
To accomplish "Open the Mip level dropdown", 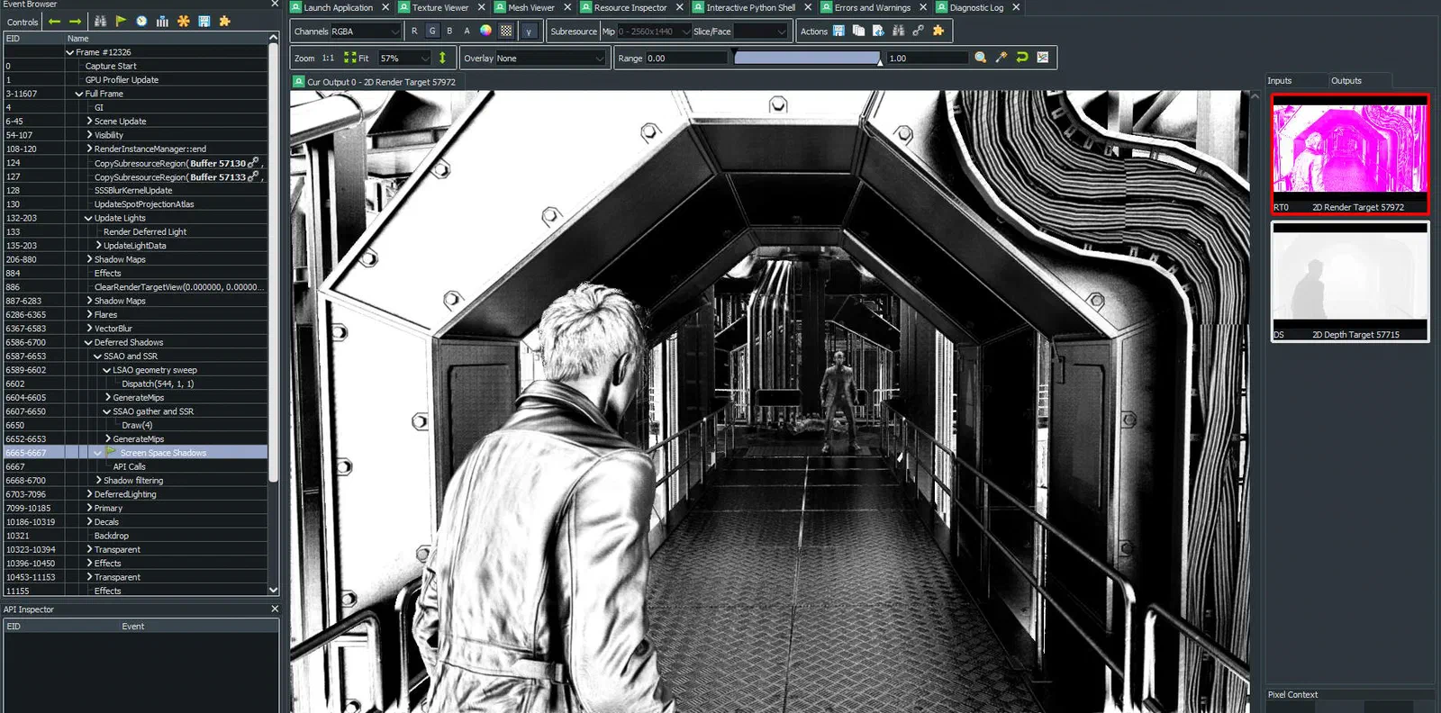I will coord(654,32).
